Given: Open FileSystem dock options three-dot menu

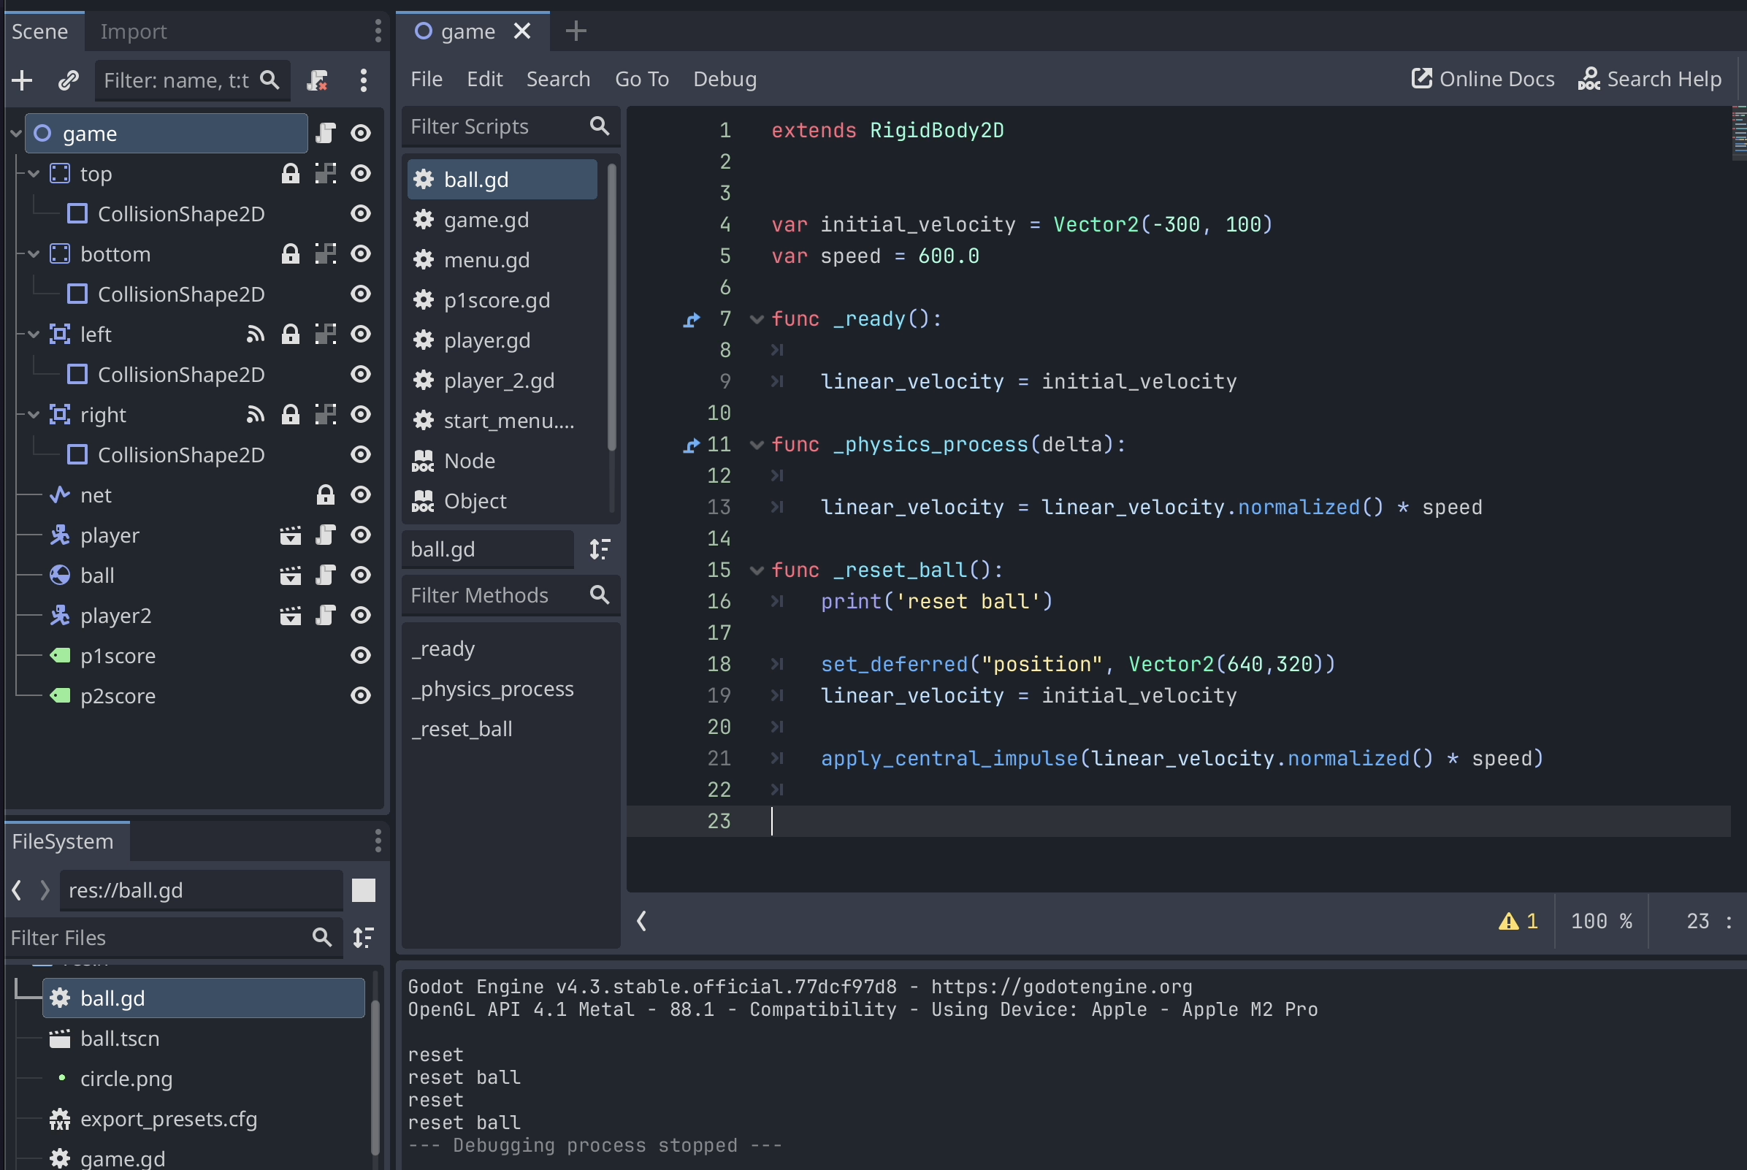Looking at the screenshot, I should [378, 841].
